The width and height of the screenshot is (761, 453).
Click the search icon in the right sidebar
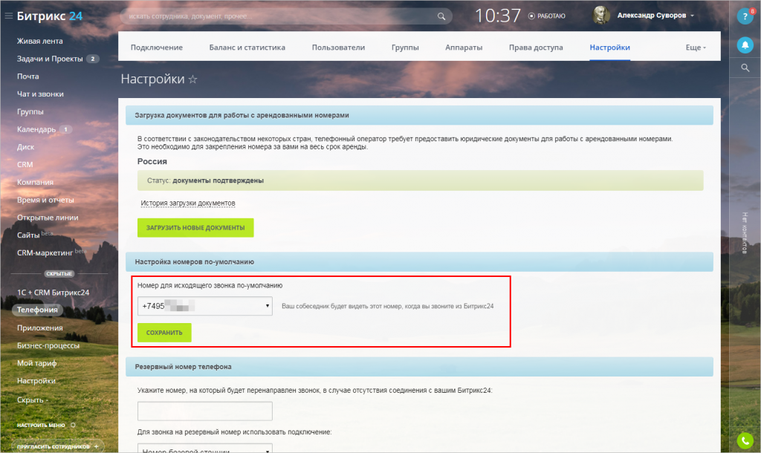tap(745, 68)
